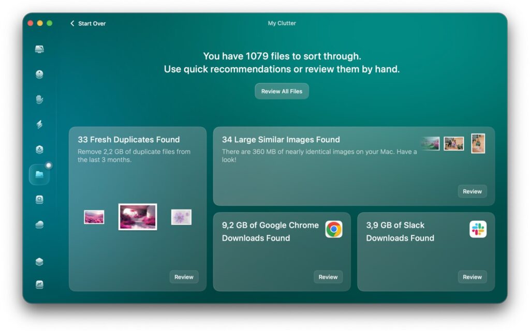
Task: Select the purple flower duplicate thumbnail
Action: [181, 217]
